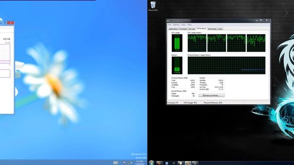Close the Windows Task Manager window
Viewport: 294px width, 165px height.
click(x=266, y=20)
